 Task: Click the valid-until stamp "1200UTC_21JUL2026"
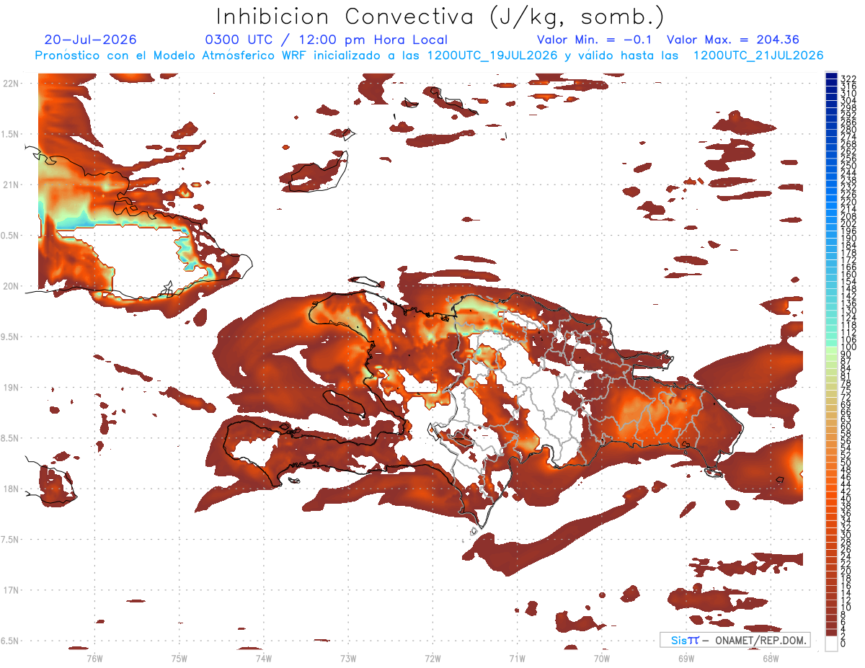click(x=758, y=55)
